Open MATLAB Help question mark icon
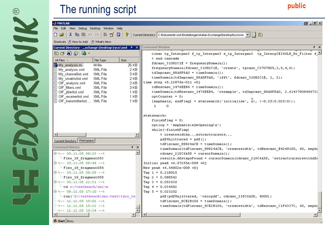This screenshot has height=225, width=325. [127, 35]
